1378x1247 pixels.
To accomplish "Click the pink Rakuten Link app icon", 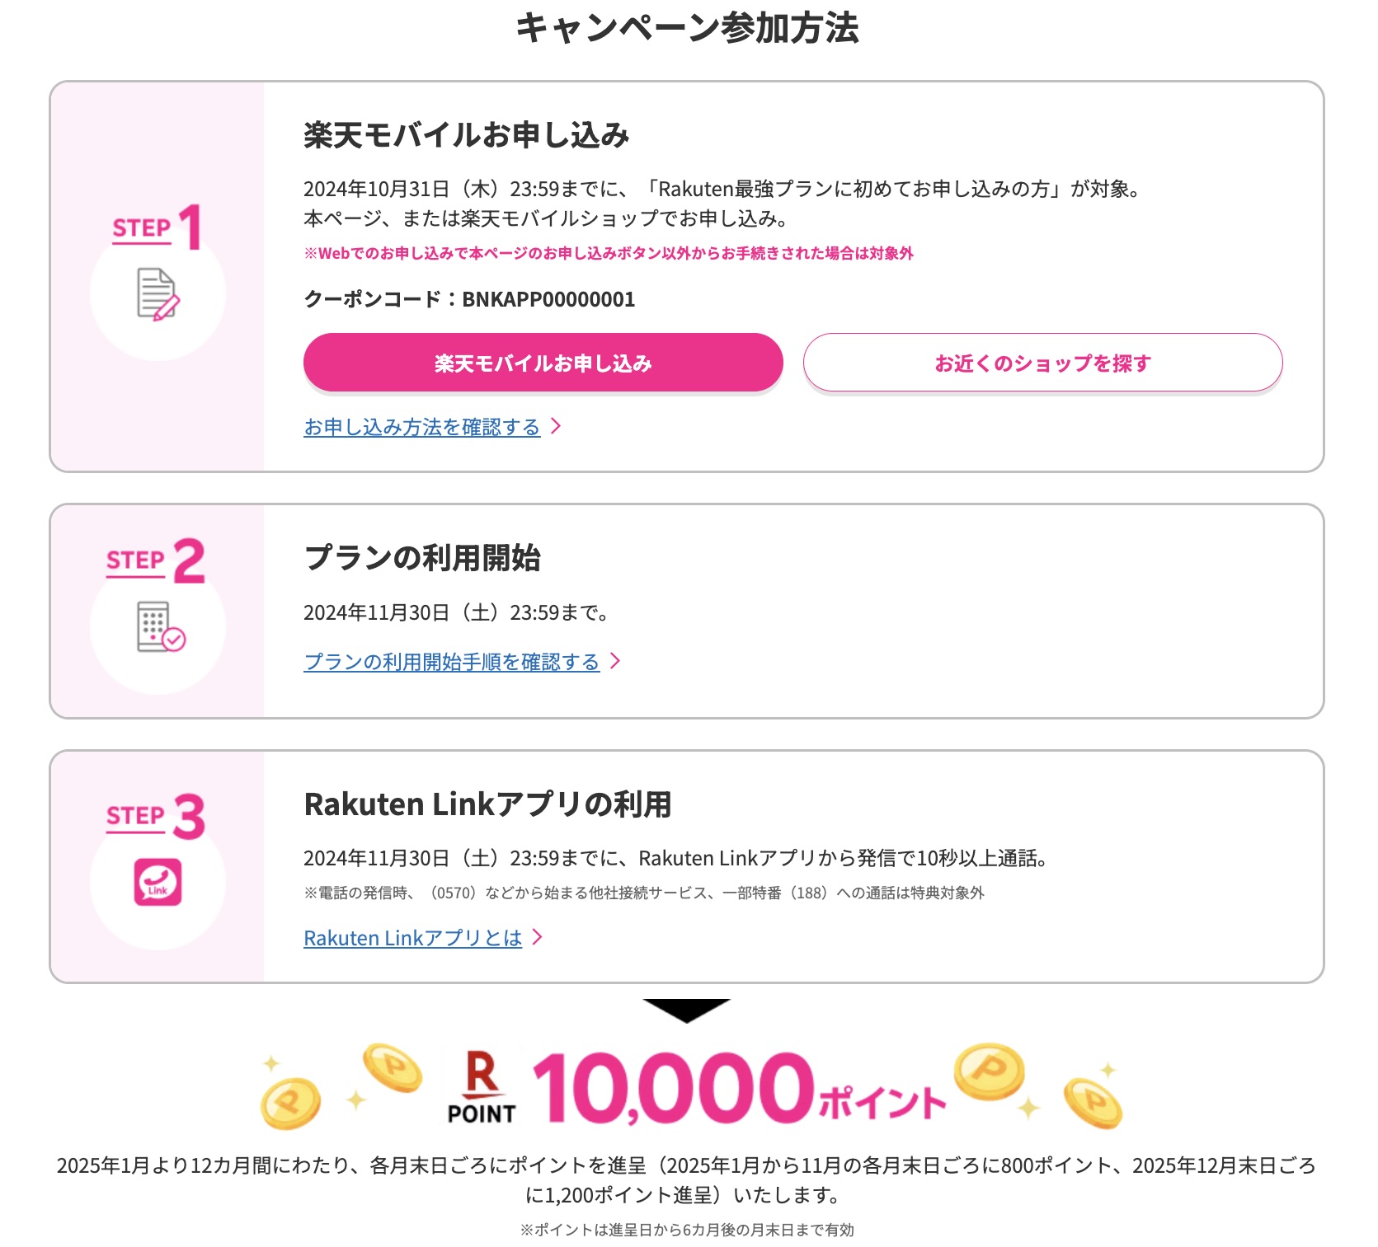I will (x=158, y=882).
